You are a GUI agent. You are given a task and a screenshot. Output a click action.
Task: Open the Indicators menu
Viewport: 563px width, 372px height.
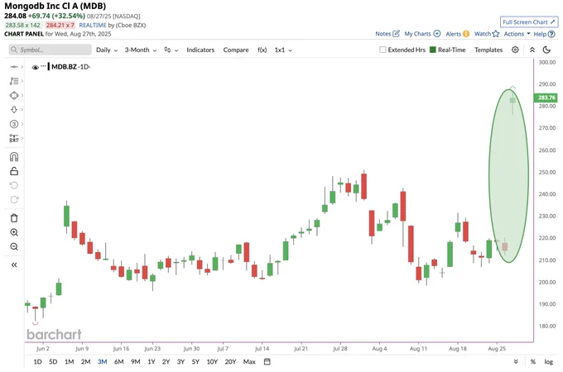200,50
